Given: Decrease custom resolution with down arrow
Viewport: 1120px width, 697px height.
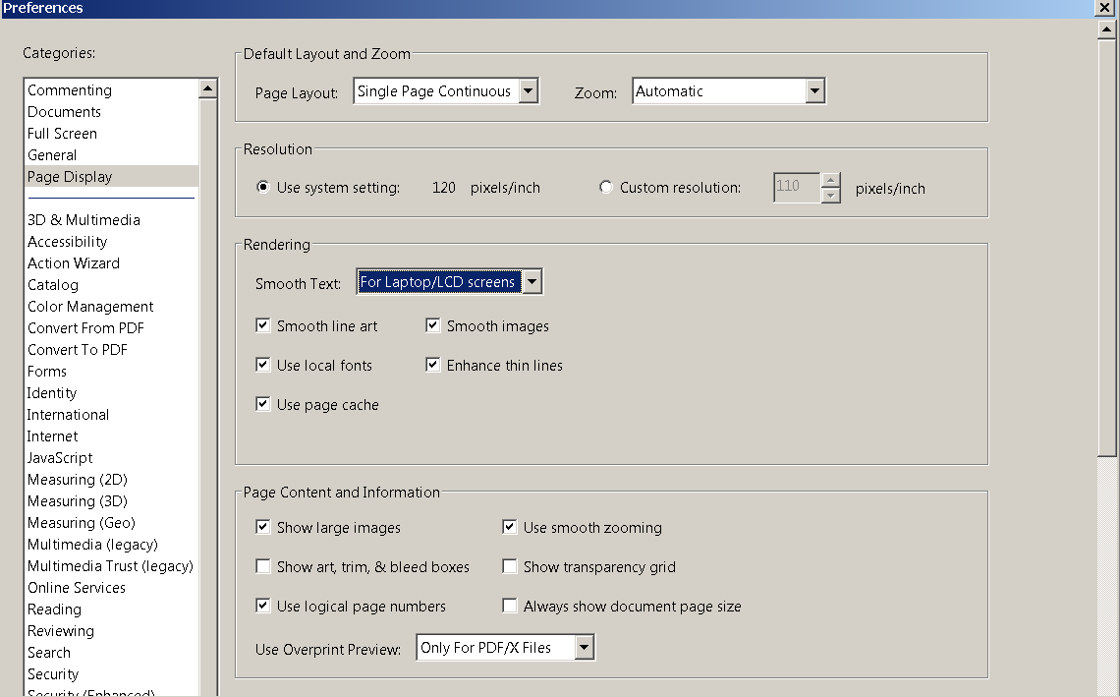Looking at the screenshot, I should tap(831, 196).
